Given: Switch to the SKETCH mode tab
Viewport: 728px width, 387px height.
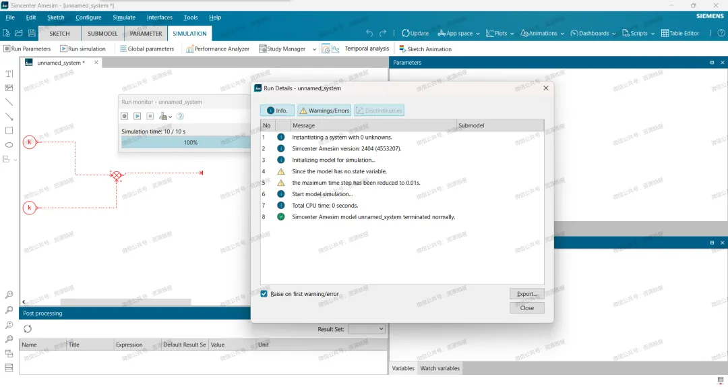Looking at the screenshot, I should pos(59,34).
